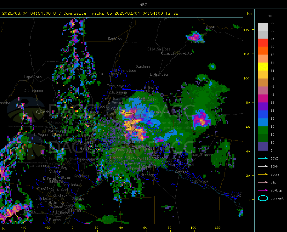This screenshot has width=287, height=232.
Task: Select the green 30 dBZ color swatch
Action: 263,131
